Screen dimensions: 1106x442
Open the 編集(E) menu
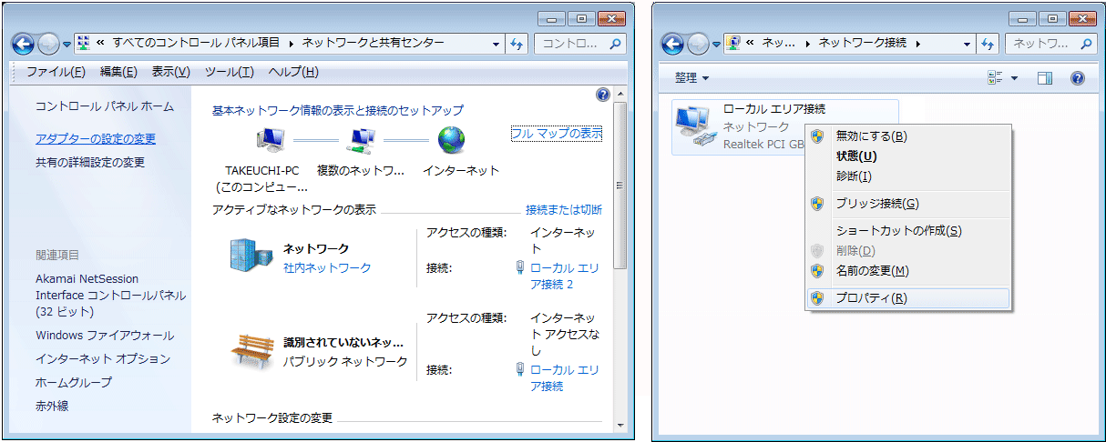[118, 72]
